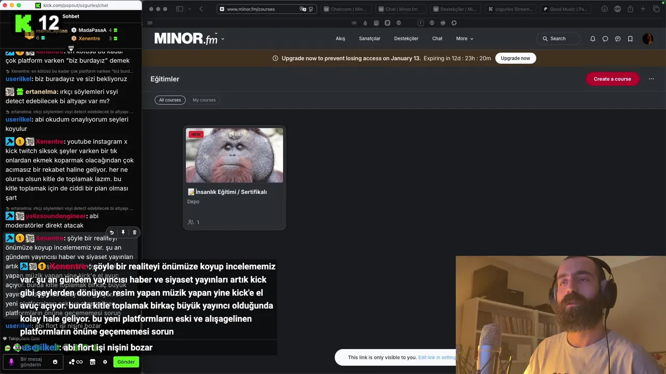This screenshot has width=666, height=374.
Task: Focus the 'Bir mesaj gönderin' chat input
Action: coord(32,362)
